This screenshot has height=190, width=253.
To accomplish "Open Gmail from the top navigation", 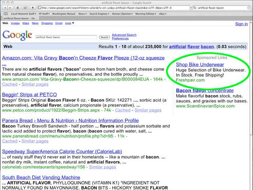I will (59, 23).
